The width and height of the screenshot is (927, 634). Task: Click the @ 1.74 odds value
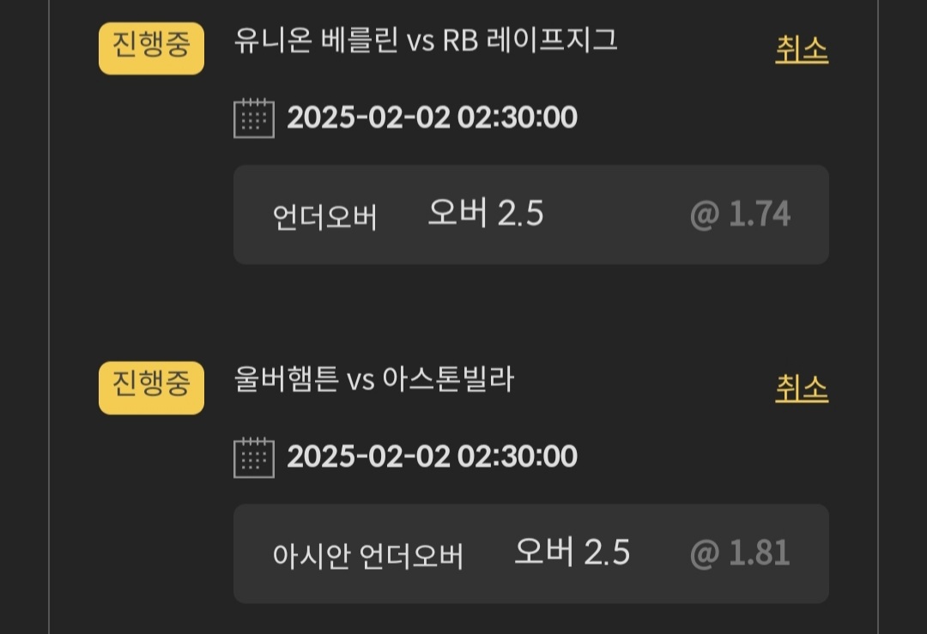tap(740, 214)
